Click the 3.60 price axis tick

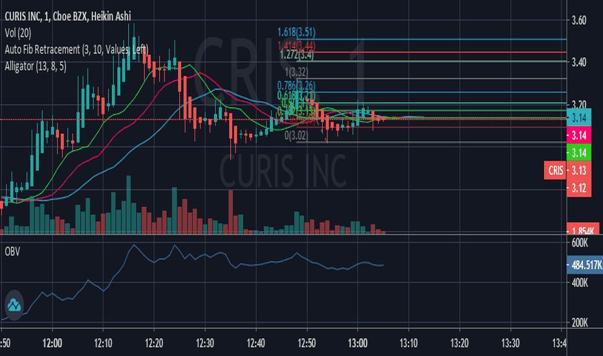tap(579, 21)
